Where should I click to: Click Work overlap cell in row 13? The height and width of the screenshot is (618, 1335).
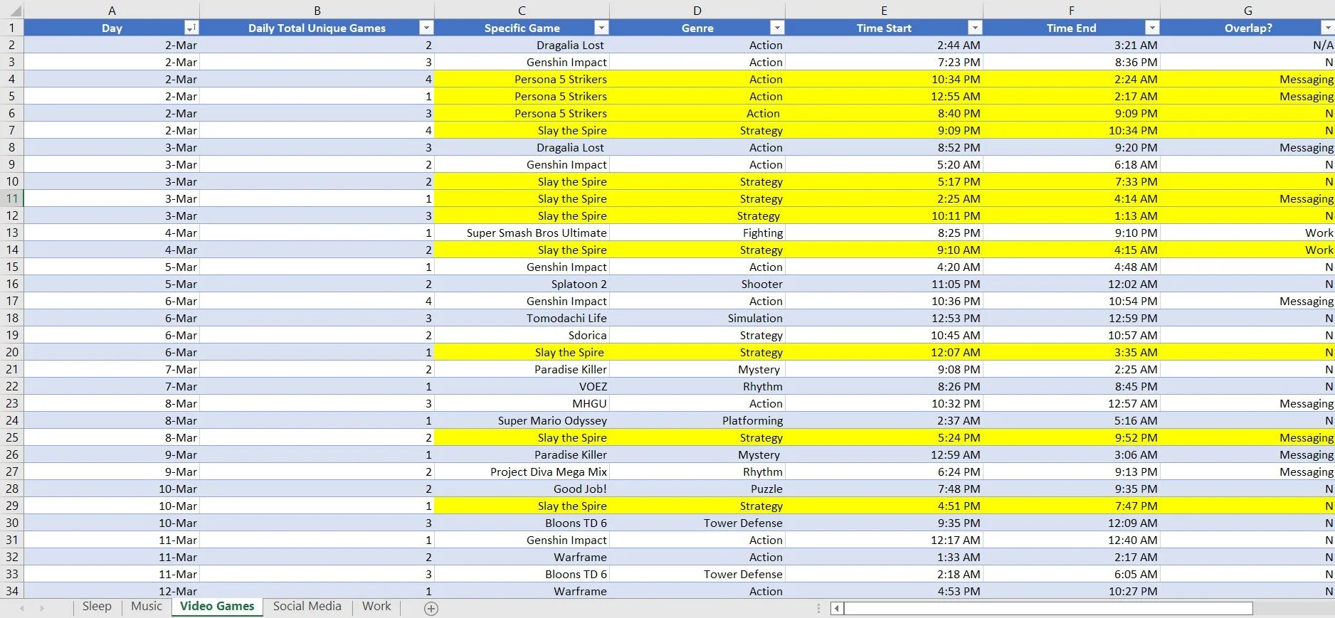tap(1248, 233)
